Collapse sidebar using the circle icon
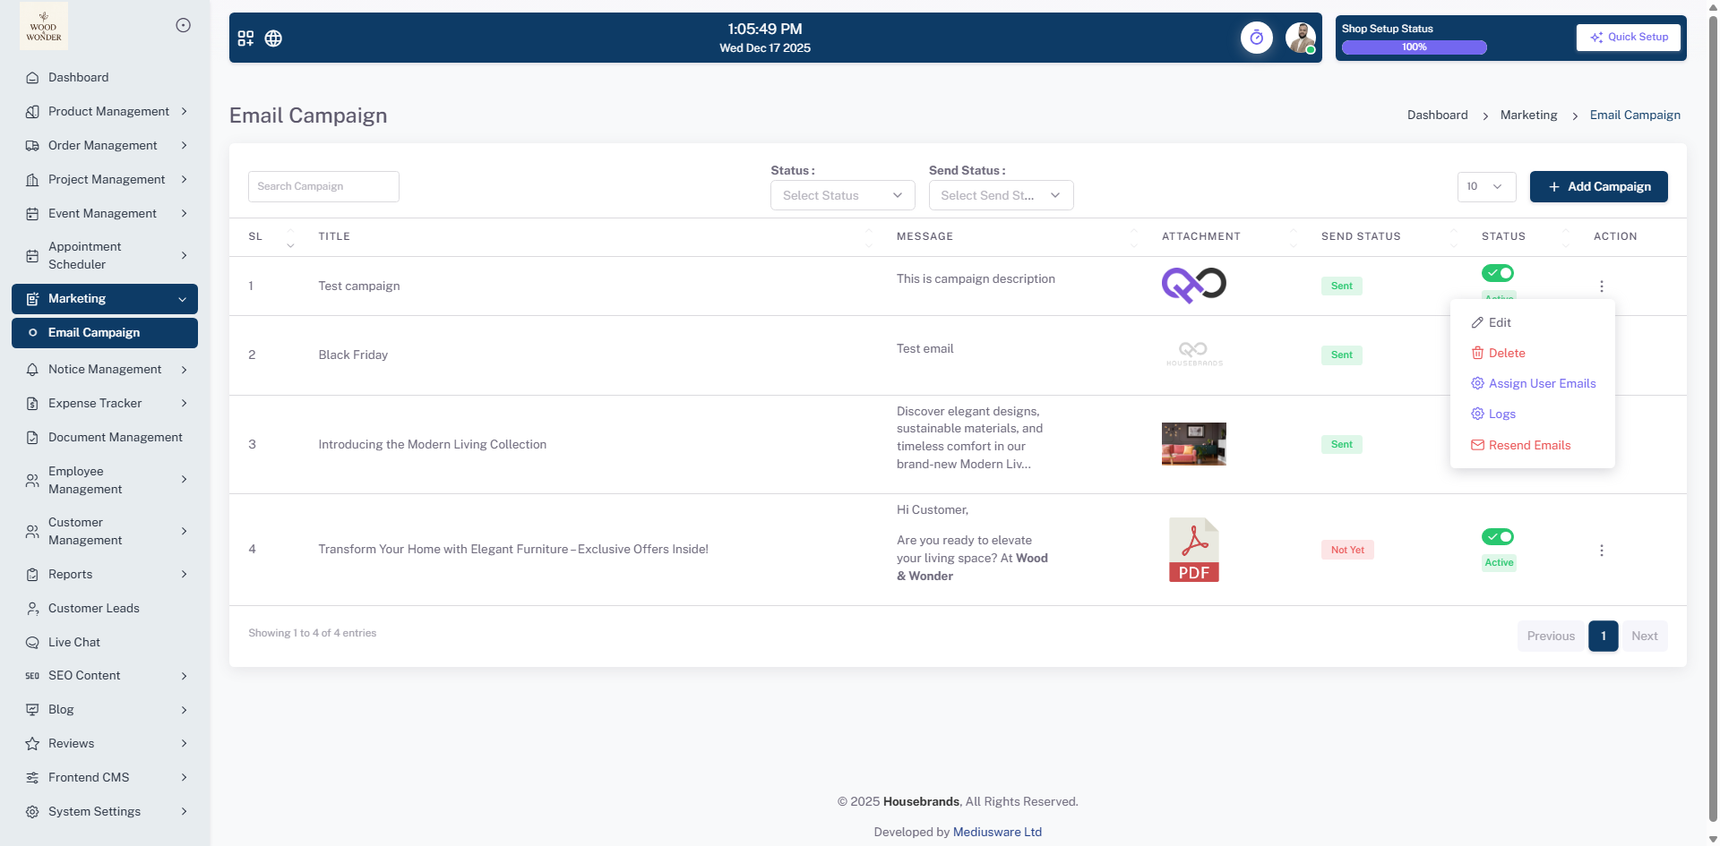The height and width of the screenshot is (846, 1720). click(x=183, y=25)
